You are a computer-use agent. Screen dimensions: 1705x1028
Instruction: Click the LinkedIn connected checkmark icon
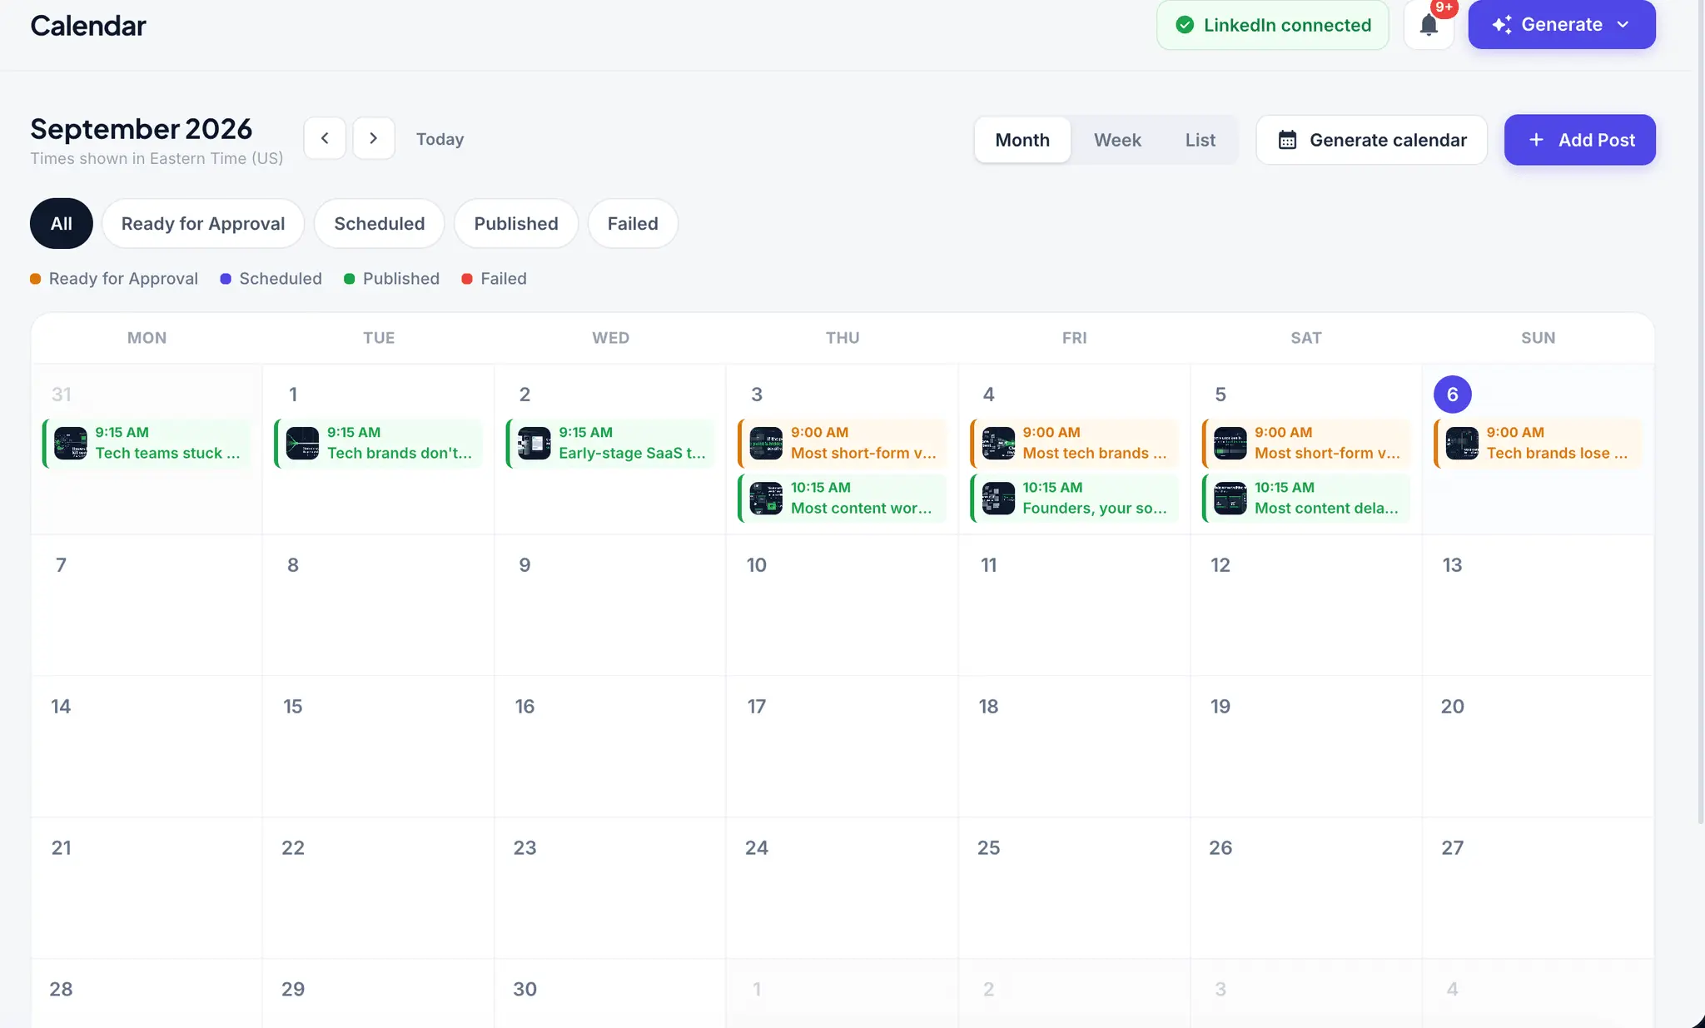coord(1185,25)
